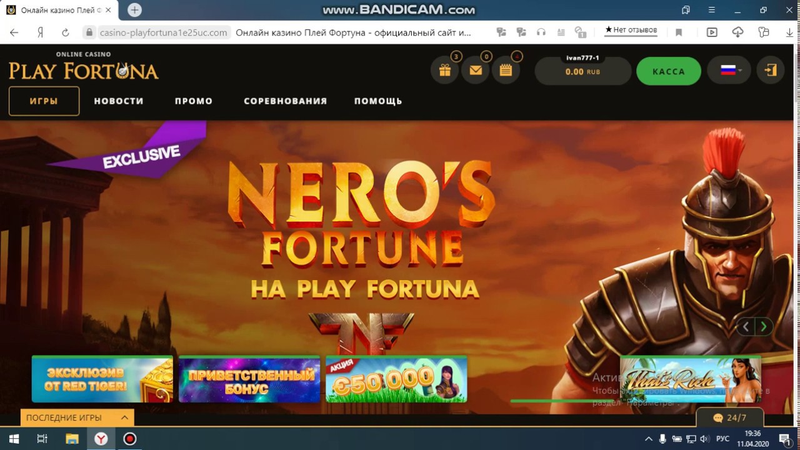Click the ivan777-1 balance field
800x450 pixels.
[x=583, y=71]
